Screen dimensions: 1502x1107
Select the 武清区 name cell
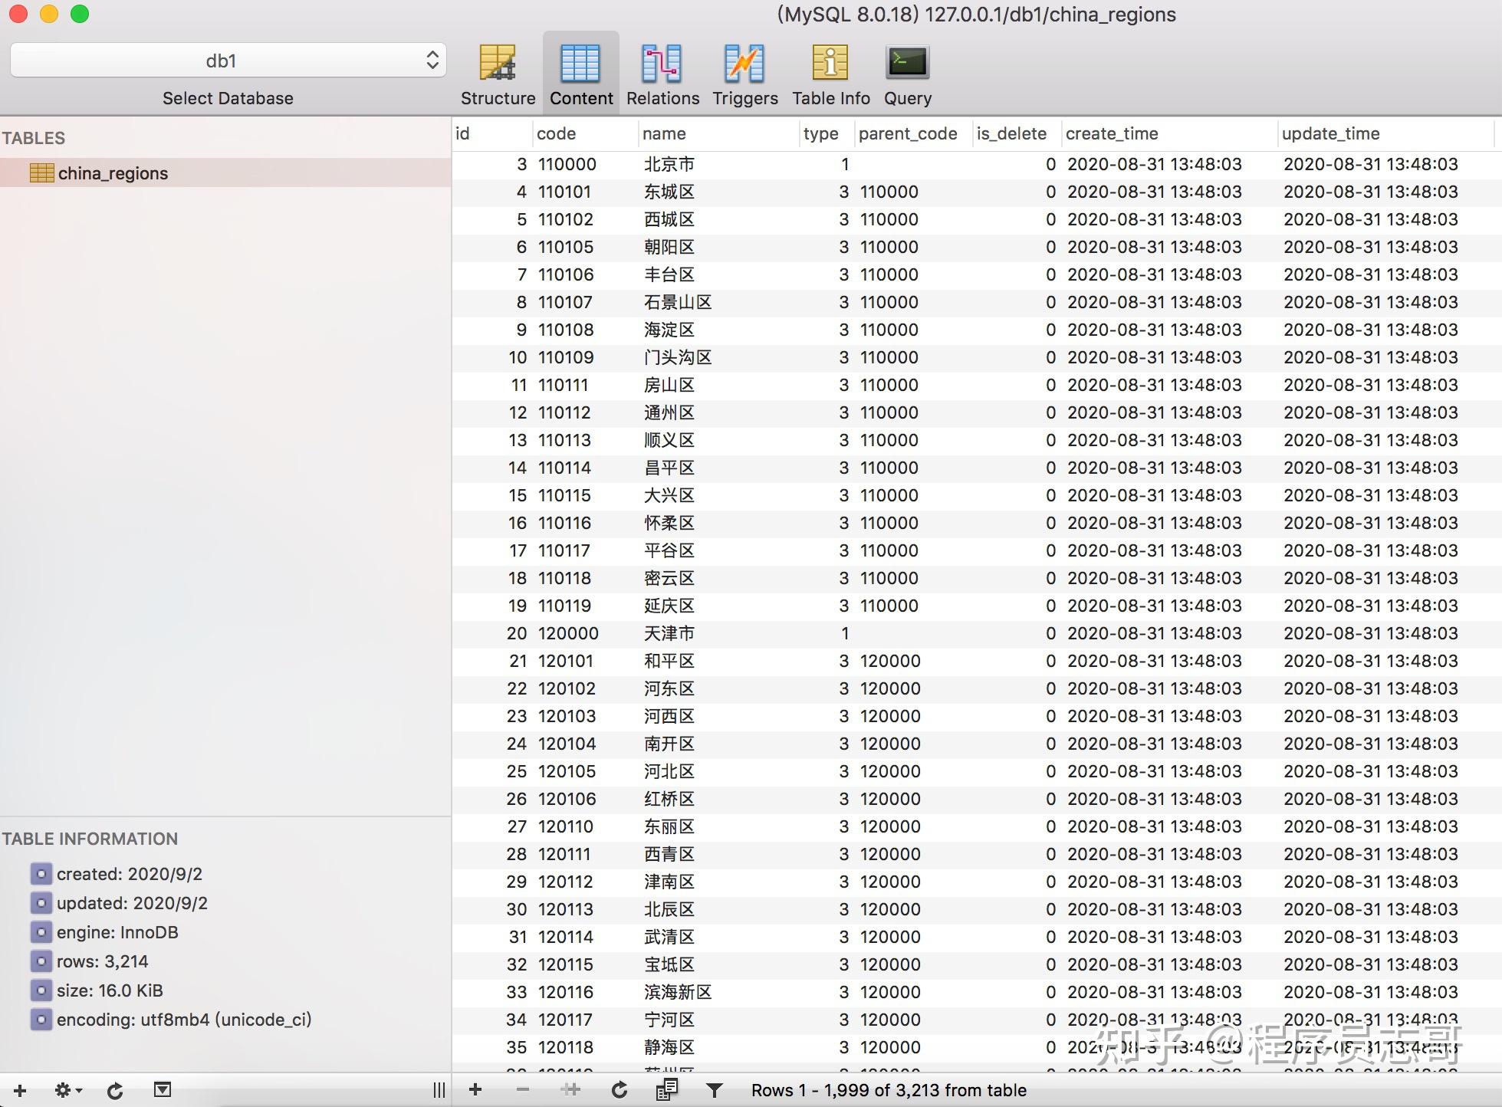(x=669, y=937)
